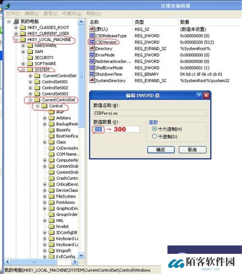242x274 pixels.
Task: Click the My Computer root icon
Action: (16, 21)
